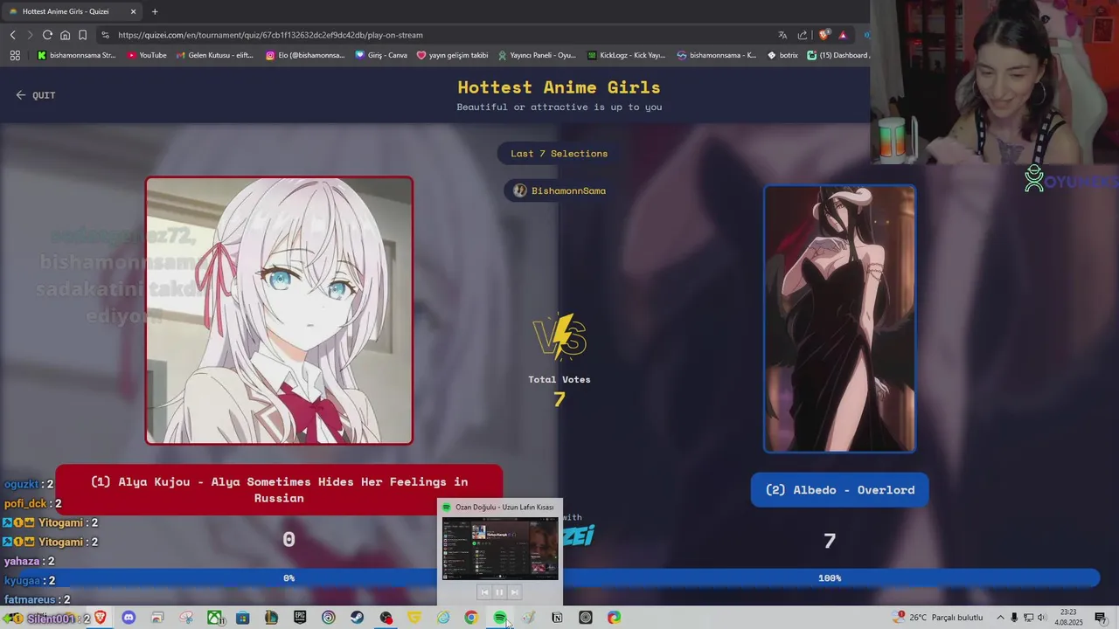Open Giriş - Canva bookmark

pyautogui.click(x=381, y=55)
